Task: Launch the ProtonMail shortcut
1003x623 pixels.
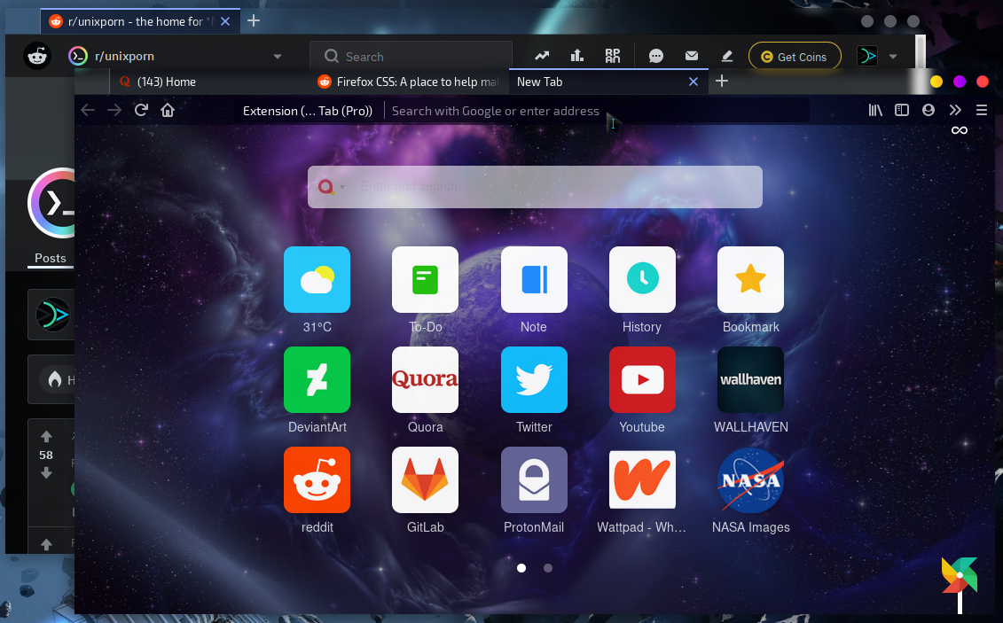Action: point(534,479)
